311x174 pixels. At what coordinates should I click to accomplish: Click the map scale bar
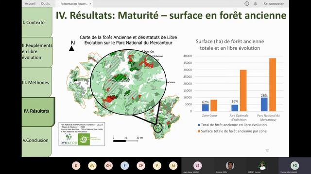coord(125,141)
